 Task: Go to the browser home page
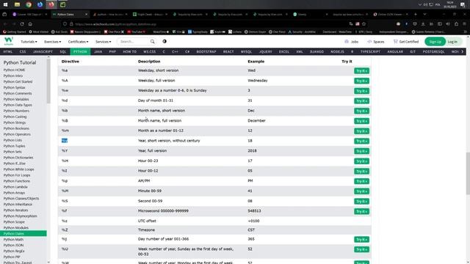30,24
